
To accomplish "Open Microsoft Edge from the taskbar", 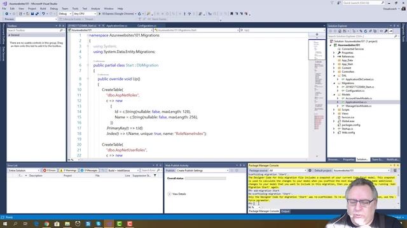I will pyautogui.click(x=36, y=224).
